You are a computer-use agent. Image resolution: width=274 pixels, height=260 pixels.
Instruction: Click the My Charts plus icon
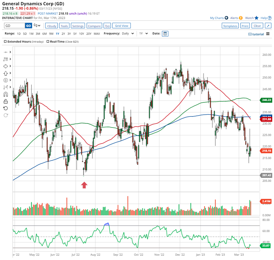(227, 18)
